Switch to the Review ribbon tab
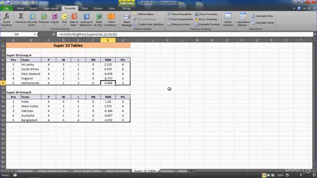Screen dimensions: 317x178 pyautogui.click(x=98, y=8)
